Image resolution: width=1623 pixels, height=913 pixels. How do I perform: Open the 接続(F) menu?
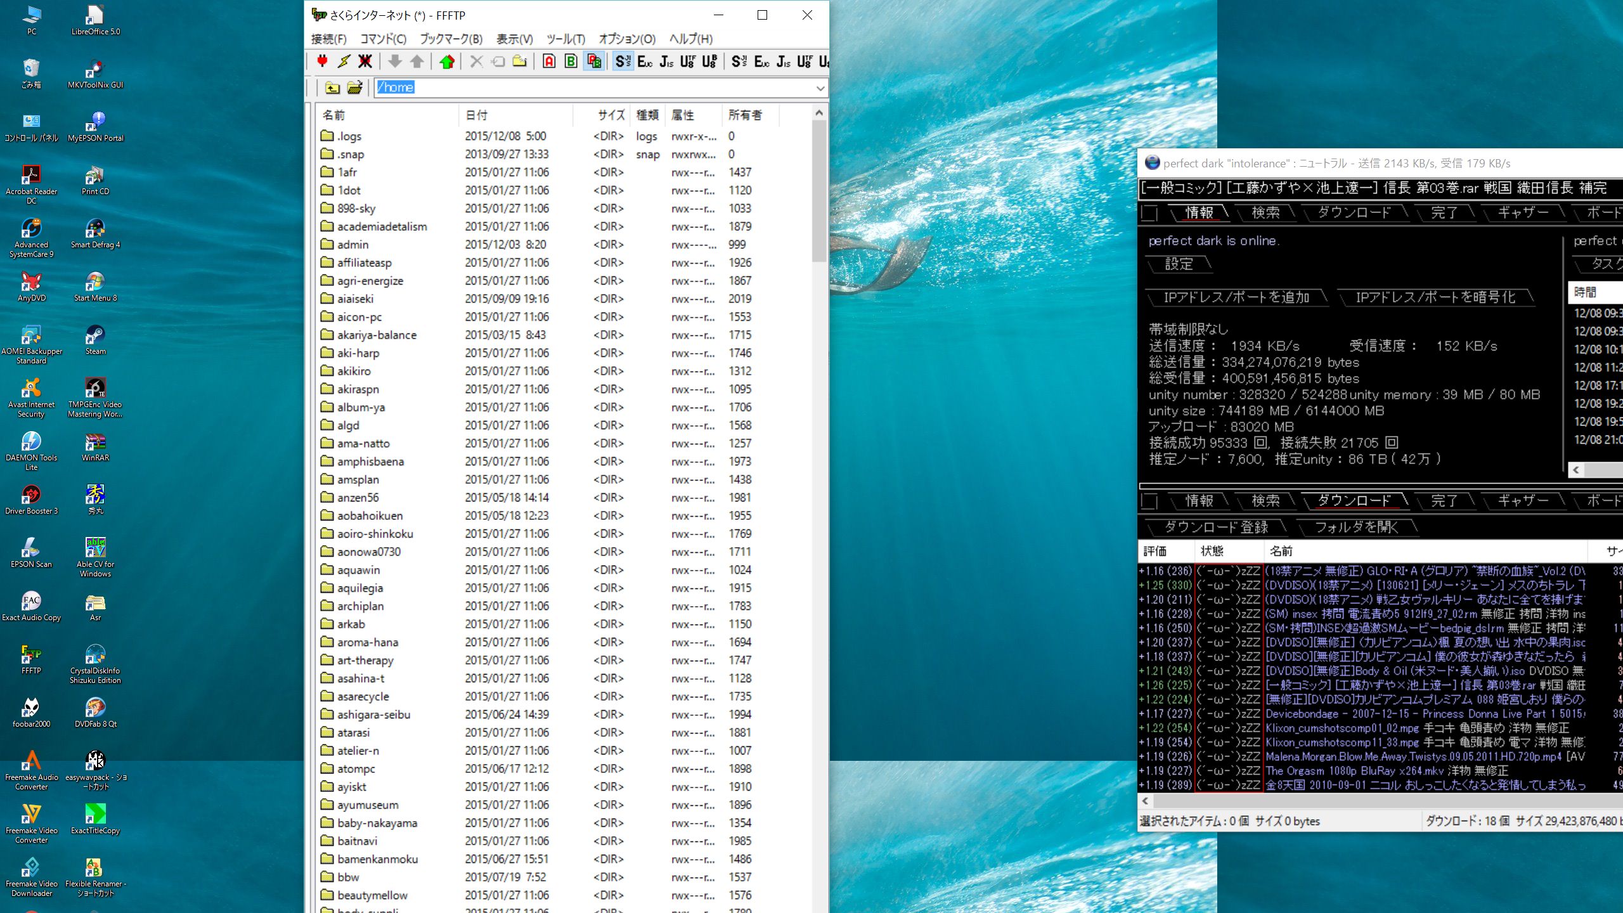point(328,39)
